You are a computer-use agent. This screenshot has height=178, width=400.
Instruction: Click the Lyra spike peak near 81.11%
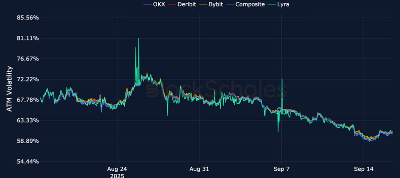138,39
